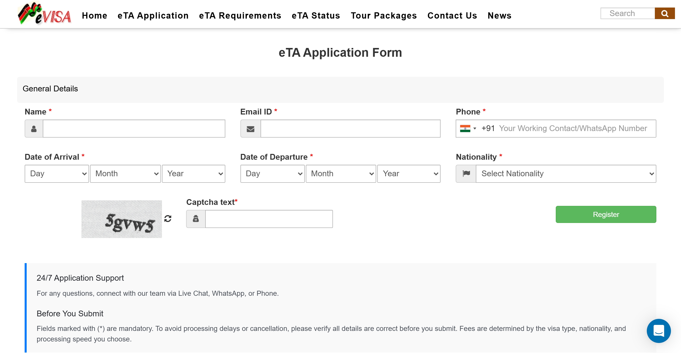Click the Contact Us link
Viewport: 681px width, 353px height.
pyautogui.click(x=452, y=16)
